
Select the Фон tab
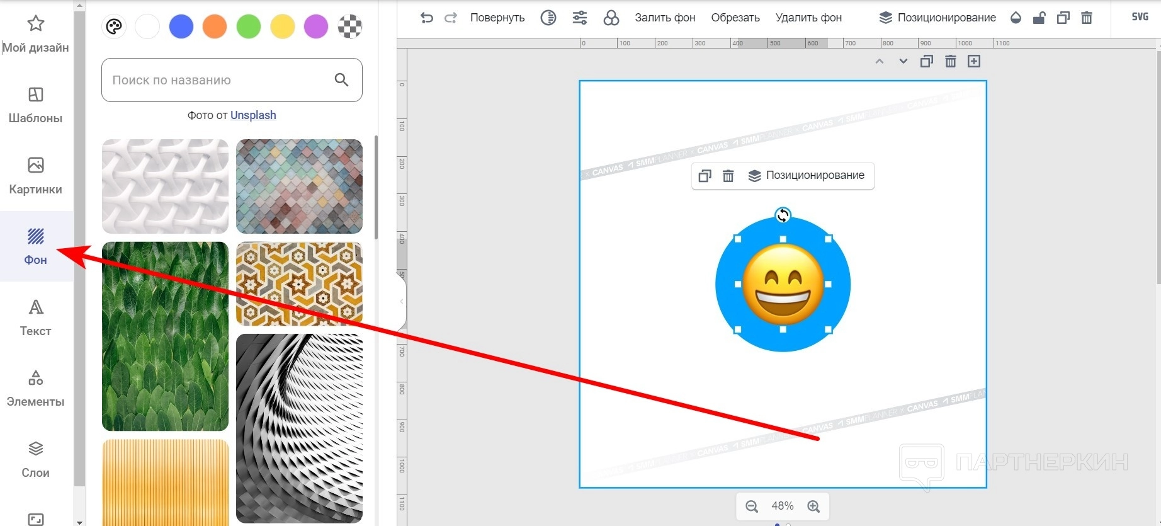[x=36, y=247]
